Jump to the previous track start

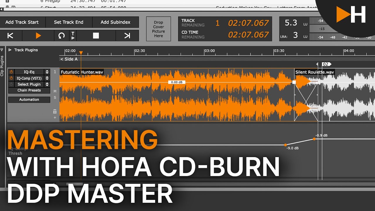click(x=11, y=36)
